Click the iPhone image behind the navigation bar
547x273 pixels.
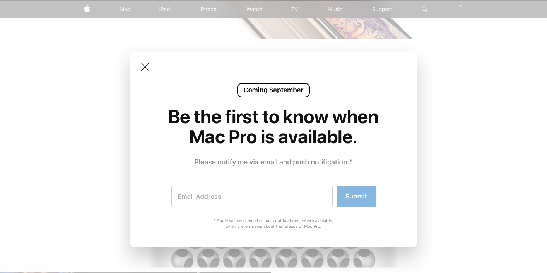pyautogui.click(x=325, y=28)
